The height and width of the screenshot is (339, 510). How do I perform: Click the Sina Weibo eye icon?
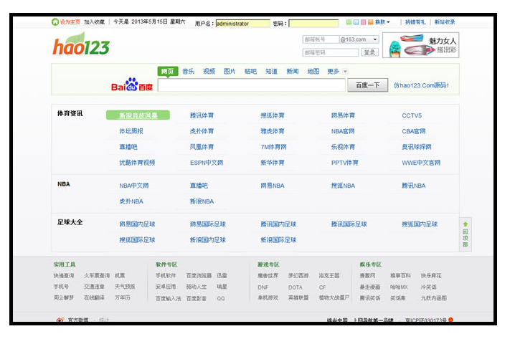[x=60, y=320]
